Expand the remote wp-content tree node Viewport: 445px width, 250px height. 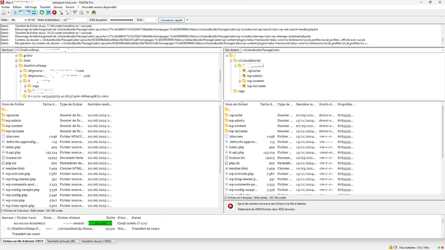(x=240, y=81)
